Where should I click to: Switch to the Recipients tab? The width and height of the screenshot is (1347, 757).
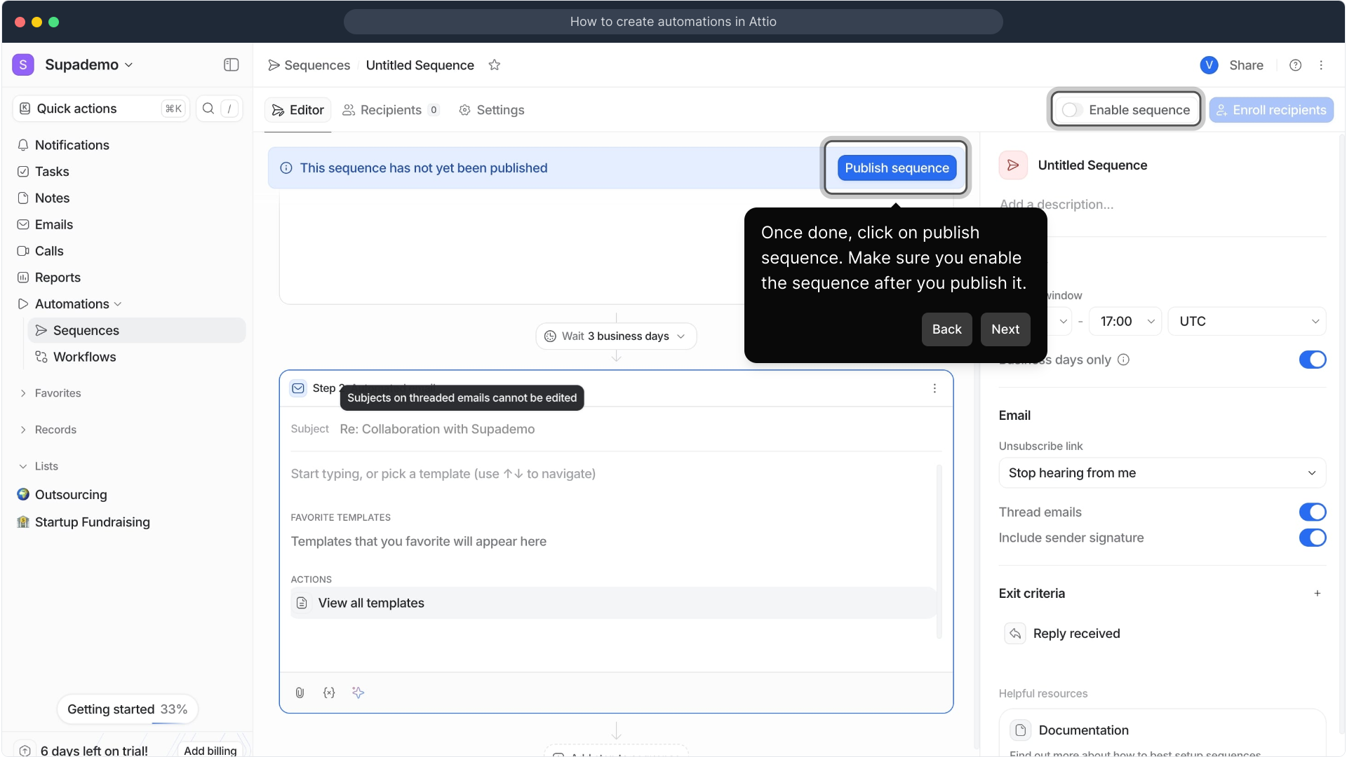click(x=391, y=110)
